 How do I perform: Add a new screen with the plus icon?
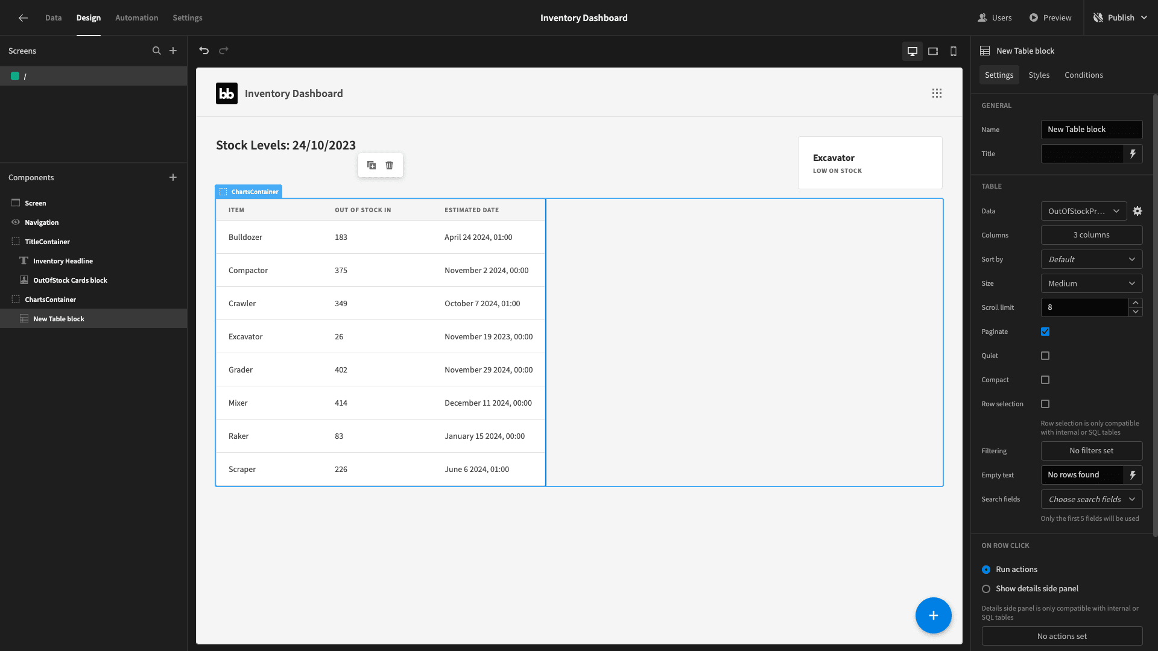(x=173, y=51)
